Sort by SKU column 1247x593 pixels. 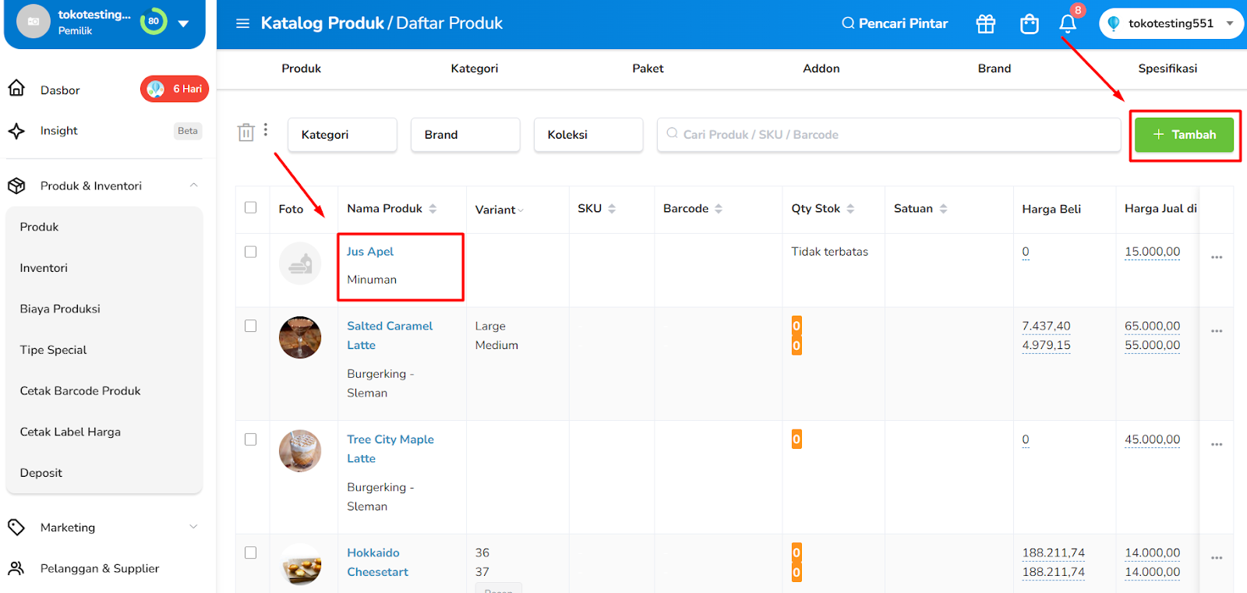click(612, 209)
